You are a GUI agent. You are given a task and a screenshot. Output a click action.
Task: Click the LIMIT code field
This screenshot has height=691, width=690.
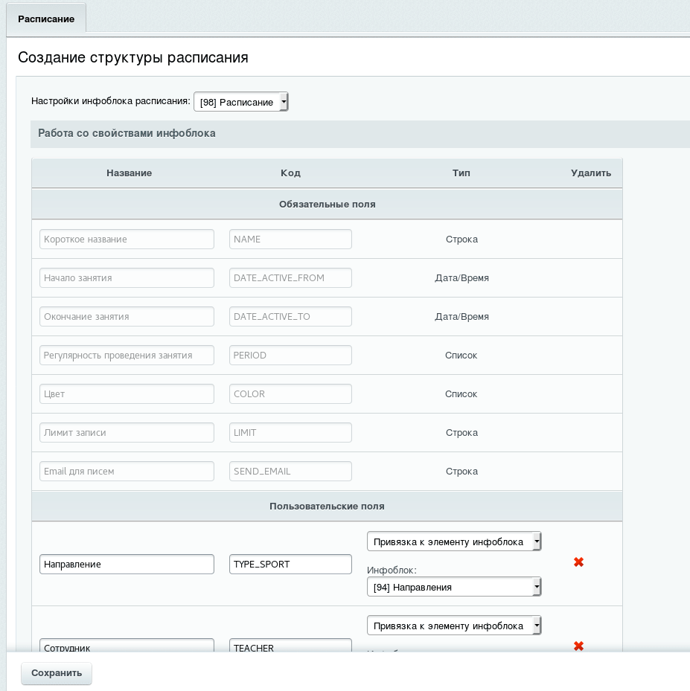290,432
